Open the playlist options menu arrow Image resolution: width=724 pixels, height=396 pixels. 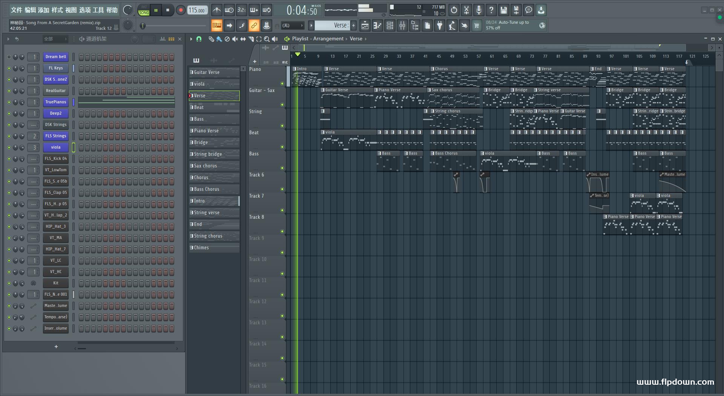[x=191, y=39]
